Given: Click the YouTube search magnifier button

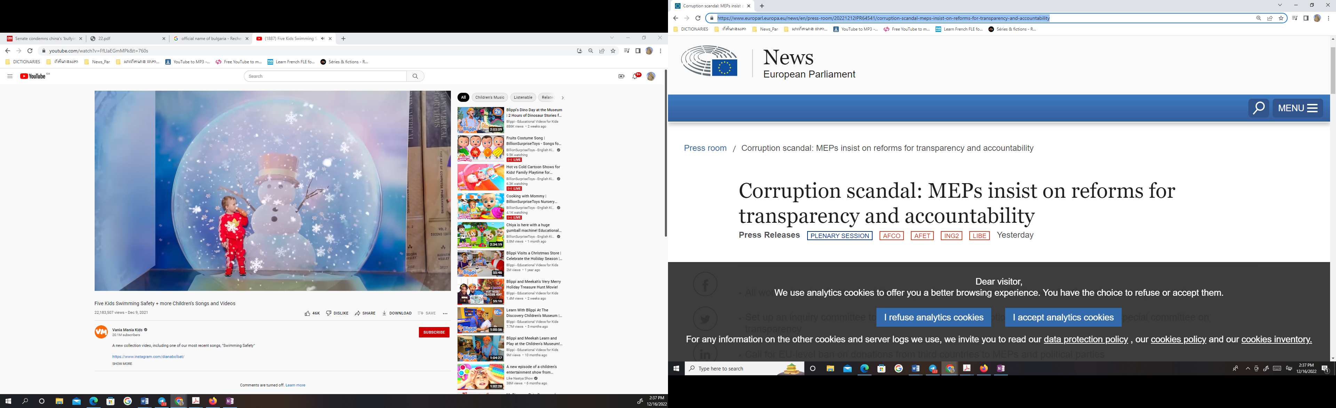Looking at the screenshot, I should tap(415, 76).
